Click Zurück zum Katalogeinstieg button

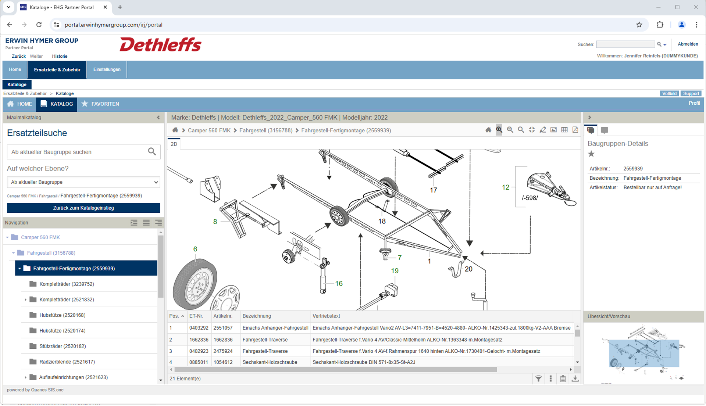[83, 208]
